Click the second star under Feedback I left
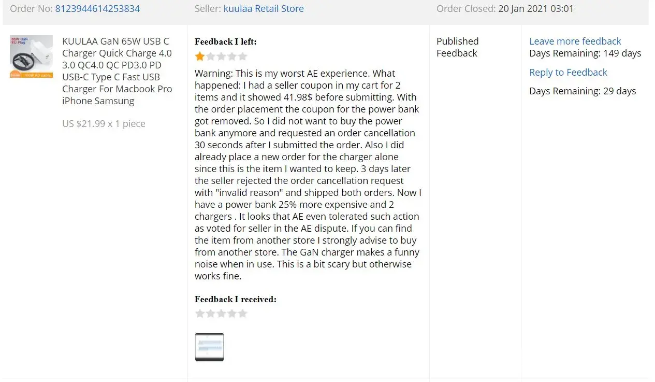This screenshot has width=655, height=382. coord(211,56)
